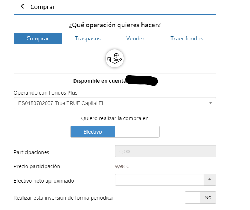Focus the Efectivo neto aproximado input

[x=160, y=180]
